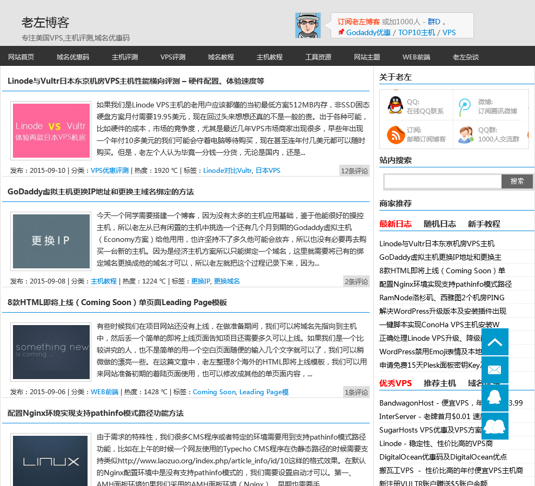The image size is (535, 486).
Task: Open the VPS link in header box
Action: 449,32
